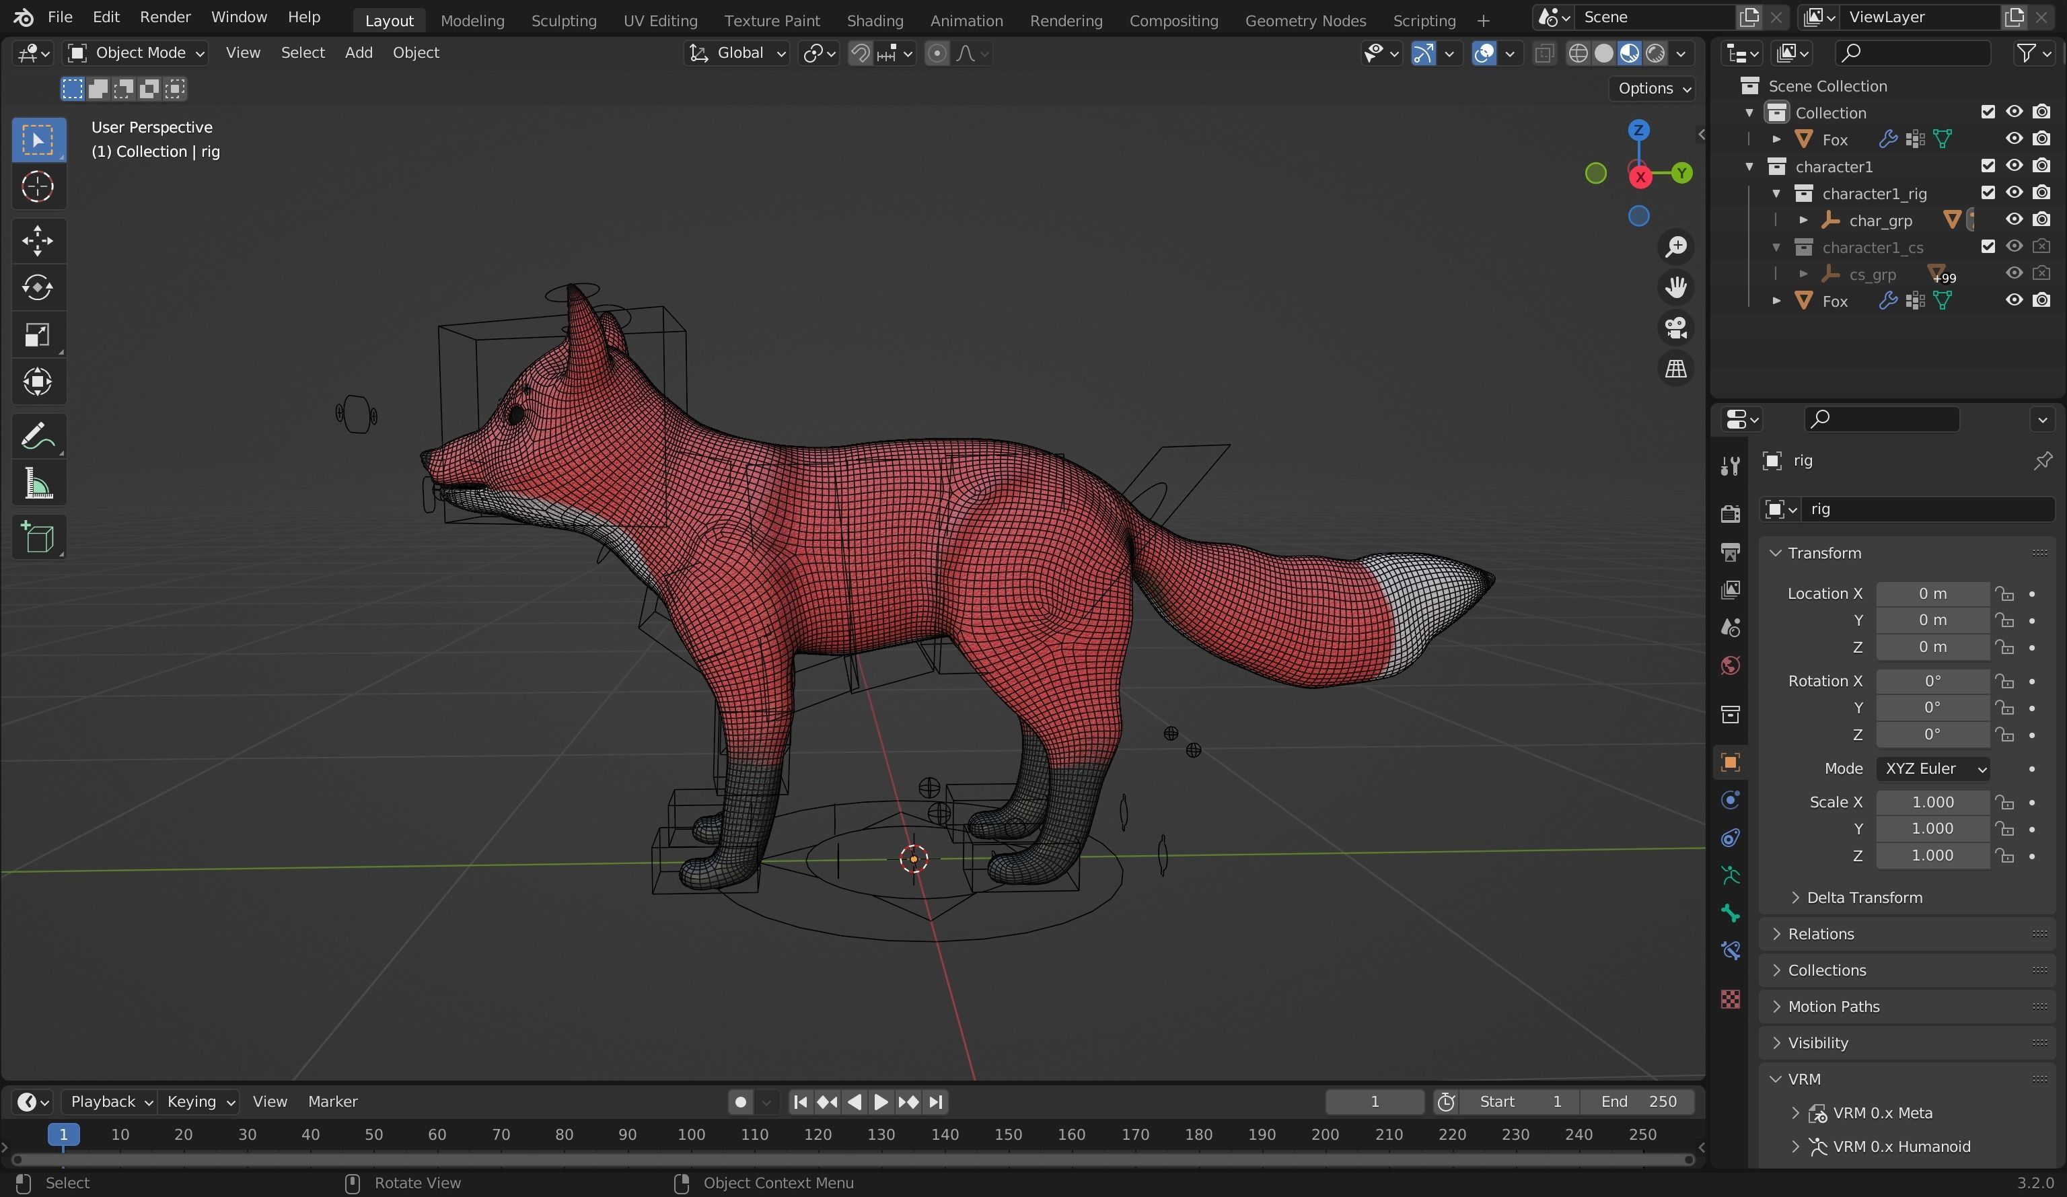Image resolution: width=2067 pixels, height=1197 pixels.
Task: Open the timeline Marker menu
Action: (332, 1102)
